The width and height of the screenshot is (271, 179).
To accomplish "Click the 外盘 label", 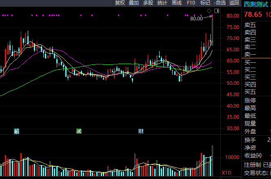I will pyautogui.click(x=250, y=132).
